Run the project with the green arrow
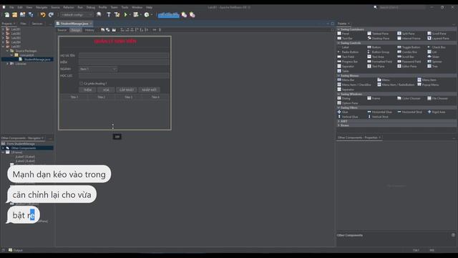The image size is (458, 258). [126, 14]
